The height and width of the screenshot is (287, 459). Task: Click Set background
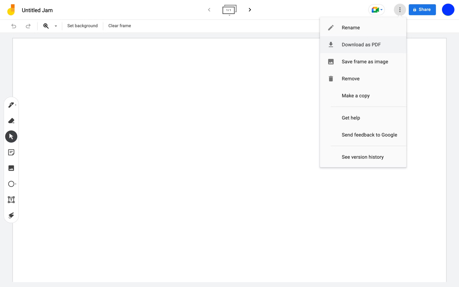[82, 26]
